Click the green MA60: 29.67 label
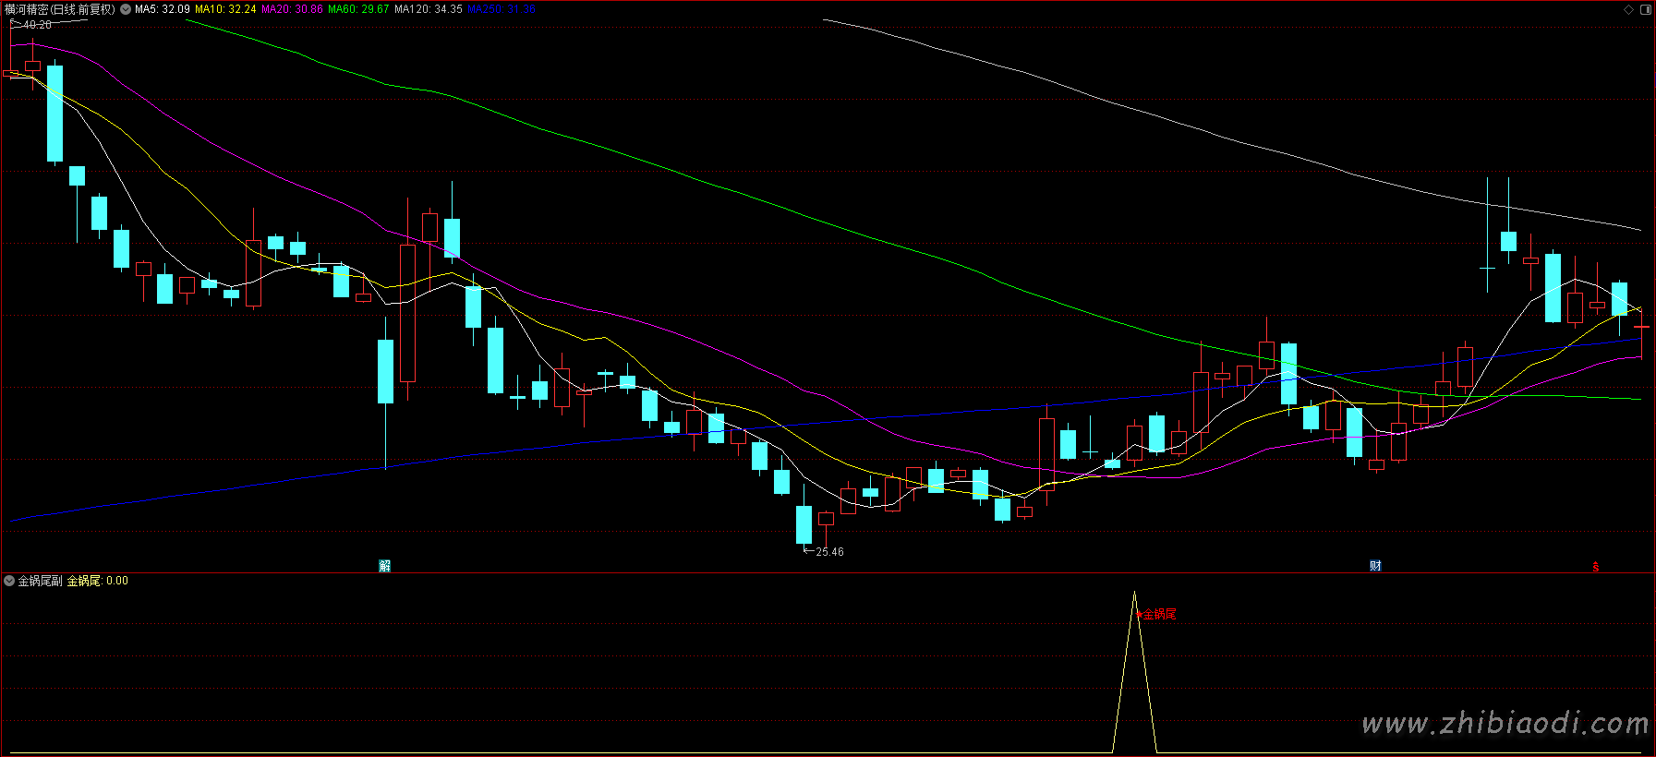This screenshot has height=757, width=1656. 359,9
